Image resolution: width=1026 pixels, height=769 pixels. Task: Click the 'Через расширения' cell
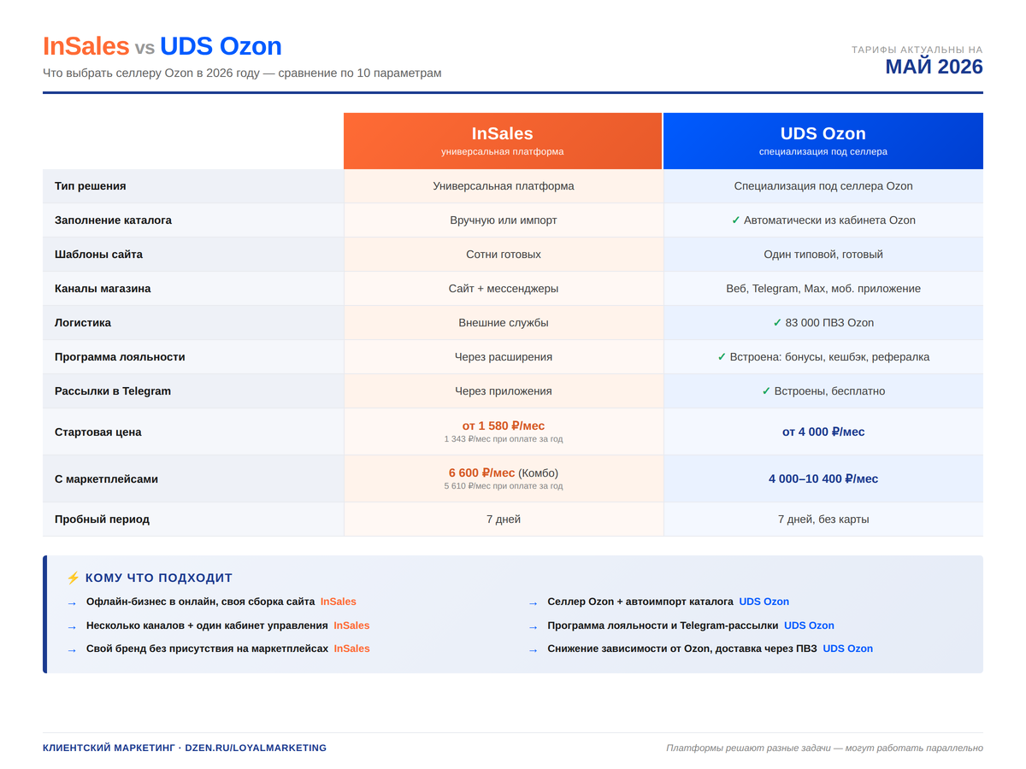[504, 357]
